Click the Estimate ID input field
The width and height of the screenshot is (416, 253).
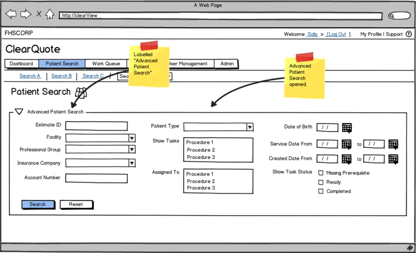(97, 126)
